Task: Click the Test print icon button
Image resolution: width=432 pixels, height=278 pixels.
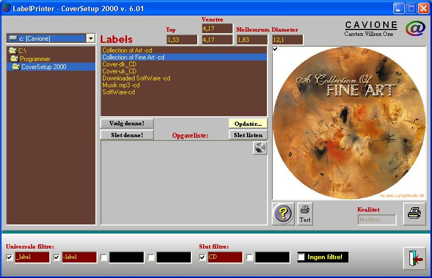Action: (x=305, y=214)
